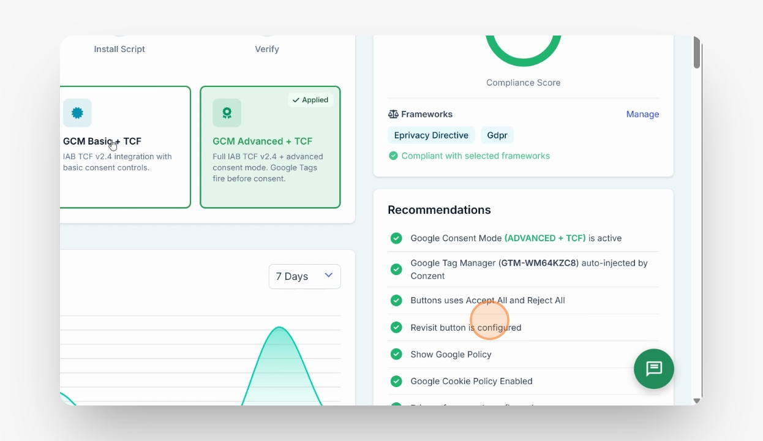Viewport: 763px width, 441px height.
Task: Click the Applied status badge
Action: [310, 100]
